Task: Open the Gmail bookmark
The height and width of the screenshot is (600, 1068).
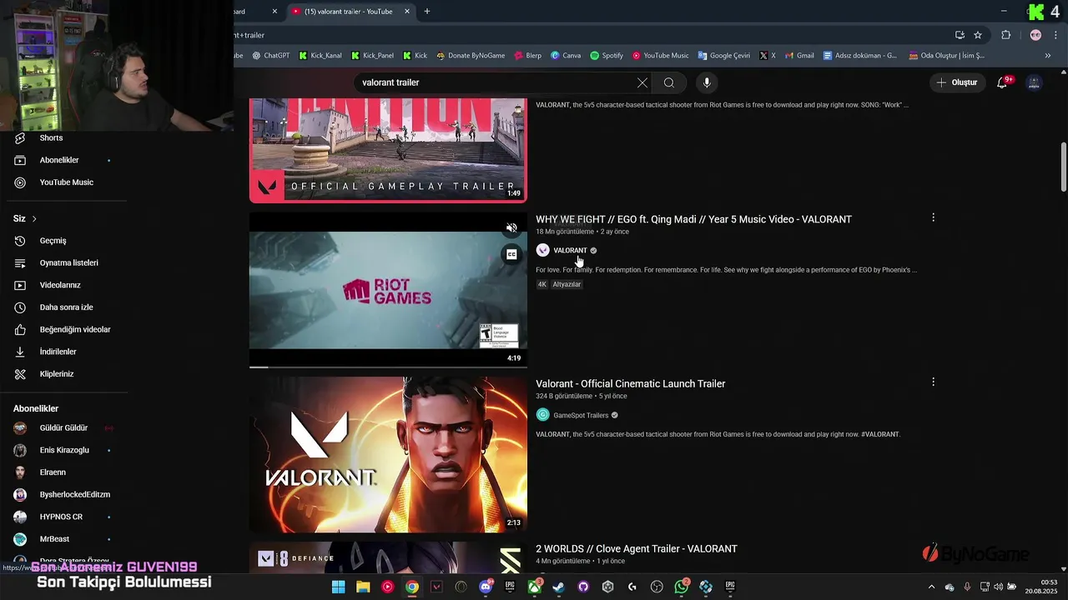Action: (798, 56)
